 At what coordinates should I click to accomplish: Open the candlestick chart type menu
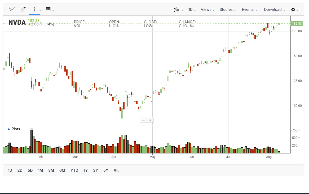point(176,10)
